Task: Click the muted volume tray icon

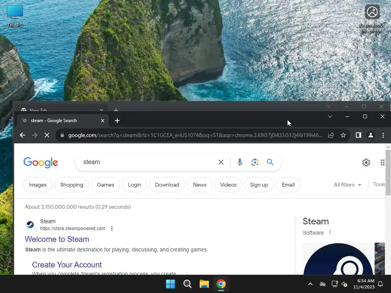Action: coord(344,284)
